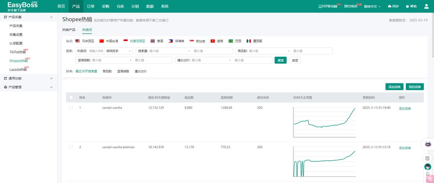The image size is (434, 183).
Task: Sort by 建议出价
Action: click(x=141, y=71)
